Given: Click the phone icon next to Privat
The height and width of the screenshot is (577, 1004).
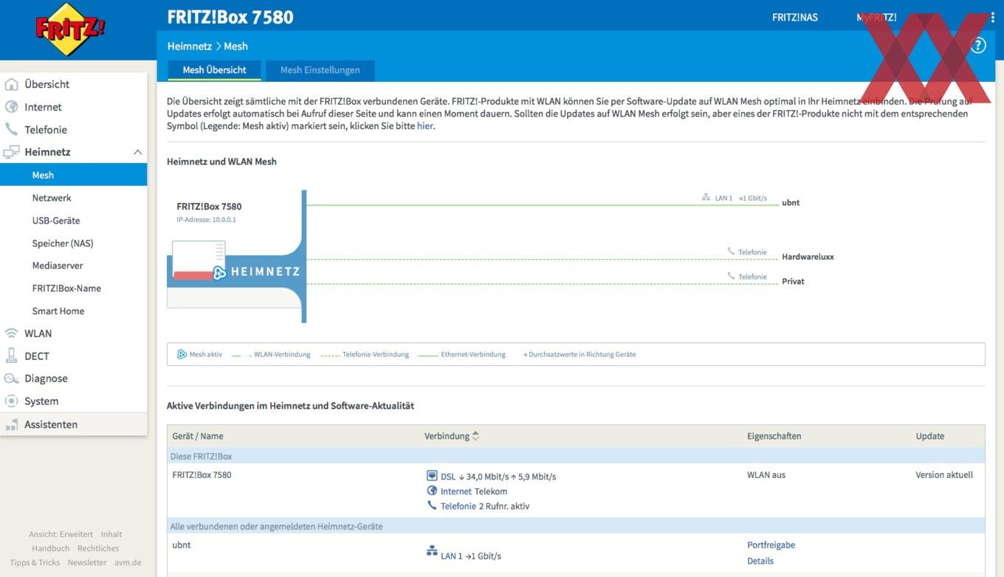Looking at the screenshot, I should tap(731, 276).
